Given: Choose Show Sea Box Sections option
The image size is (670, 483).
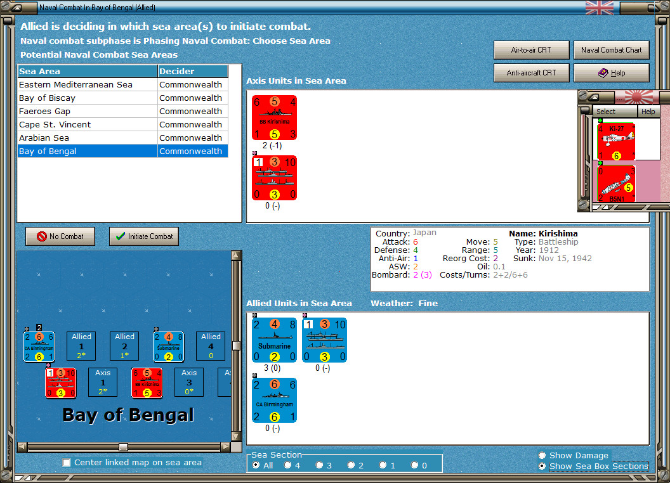Looking at the screenshot, I should pos(542,467).
